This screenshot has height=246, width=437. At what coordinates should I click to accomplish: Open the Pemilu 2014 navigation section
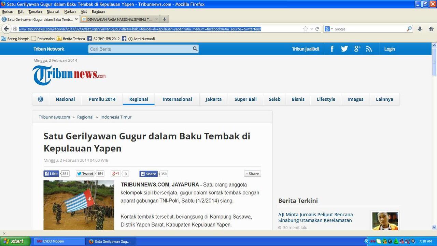(x=102, y=99)
